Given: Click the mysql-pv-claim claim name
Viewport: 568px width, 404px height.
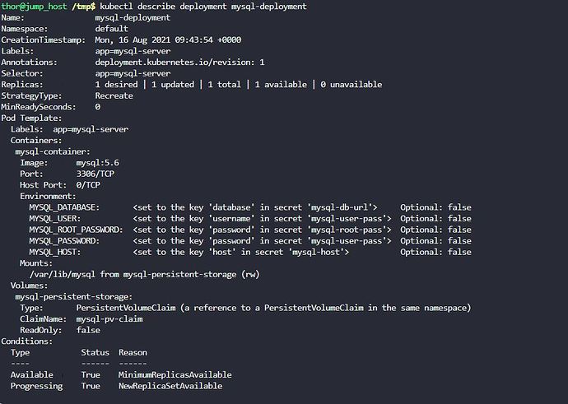Looking at the screenshot, I should click(109, 318).
